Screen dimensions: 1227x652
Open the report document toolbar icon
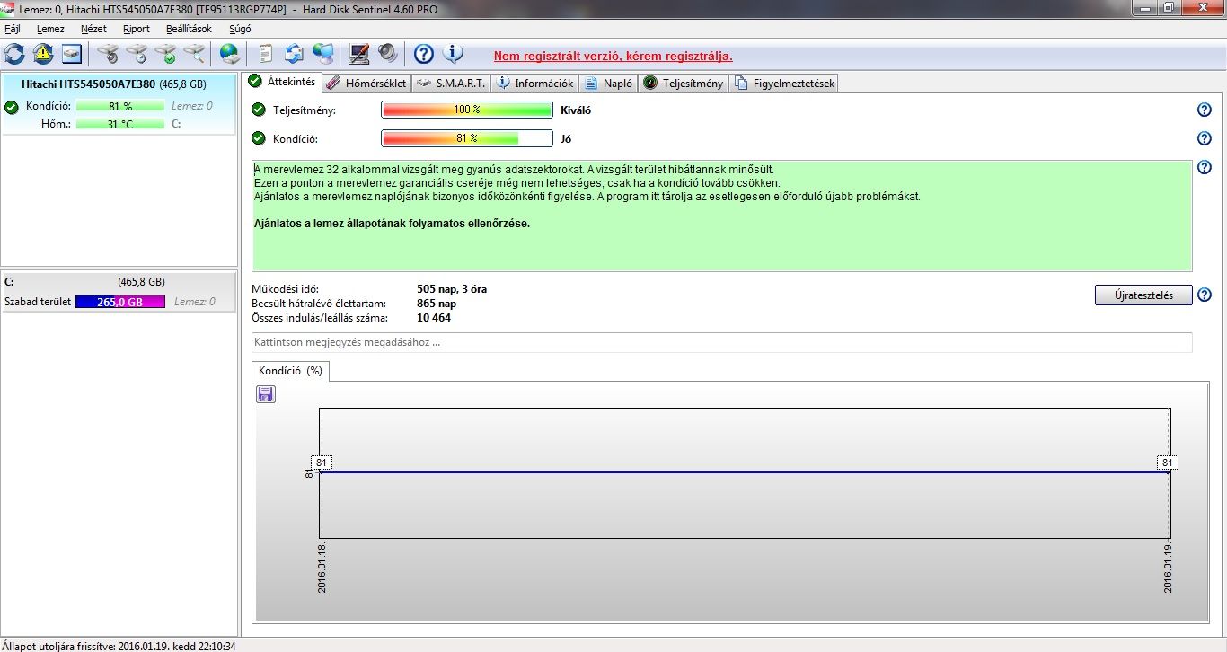(266, 54)
